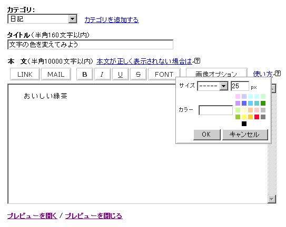
Task: Open the カテゴリ dropdown showing 日記
Action: [42, 19]
